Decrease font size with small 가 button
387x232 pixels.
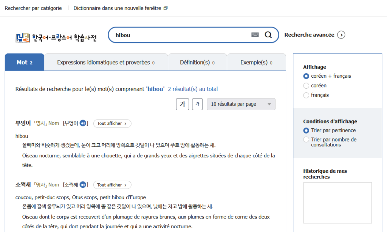(197, 104)
